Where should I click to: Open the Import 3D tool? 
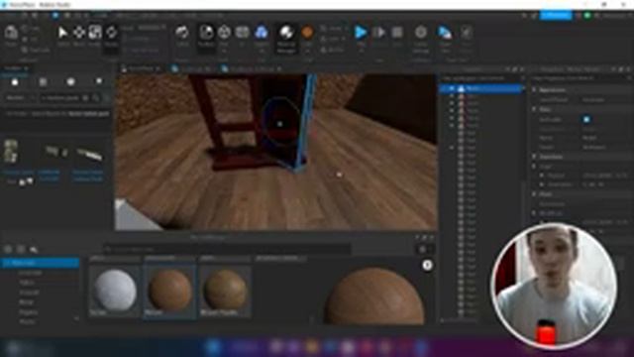click(x=262, y=36)
